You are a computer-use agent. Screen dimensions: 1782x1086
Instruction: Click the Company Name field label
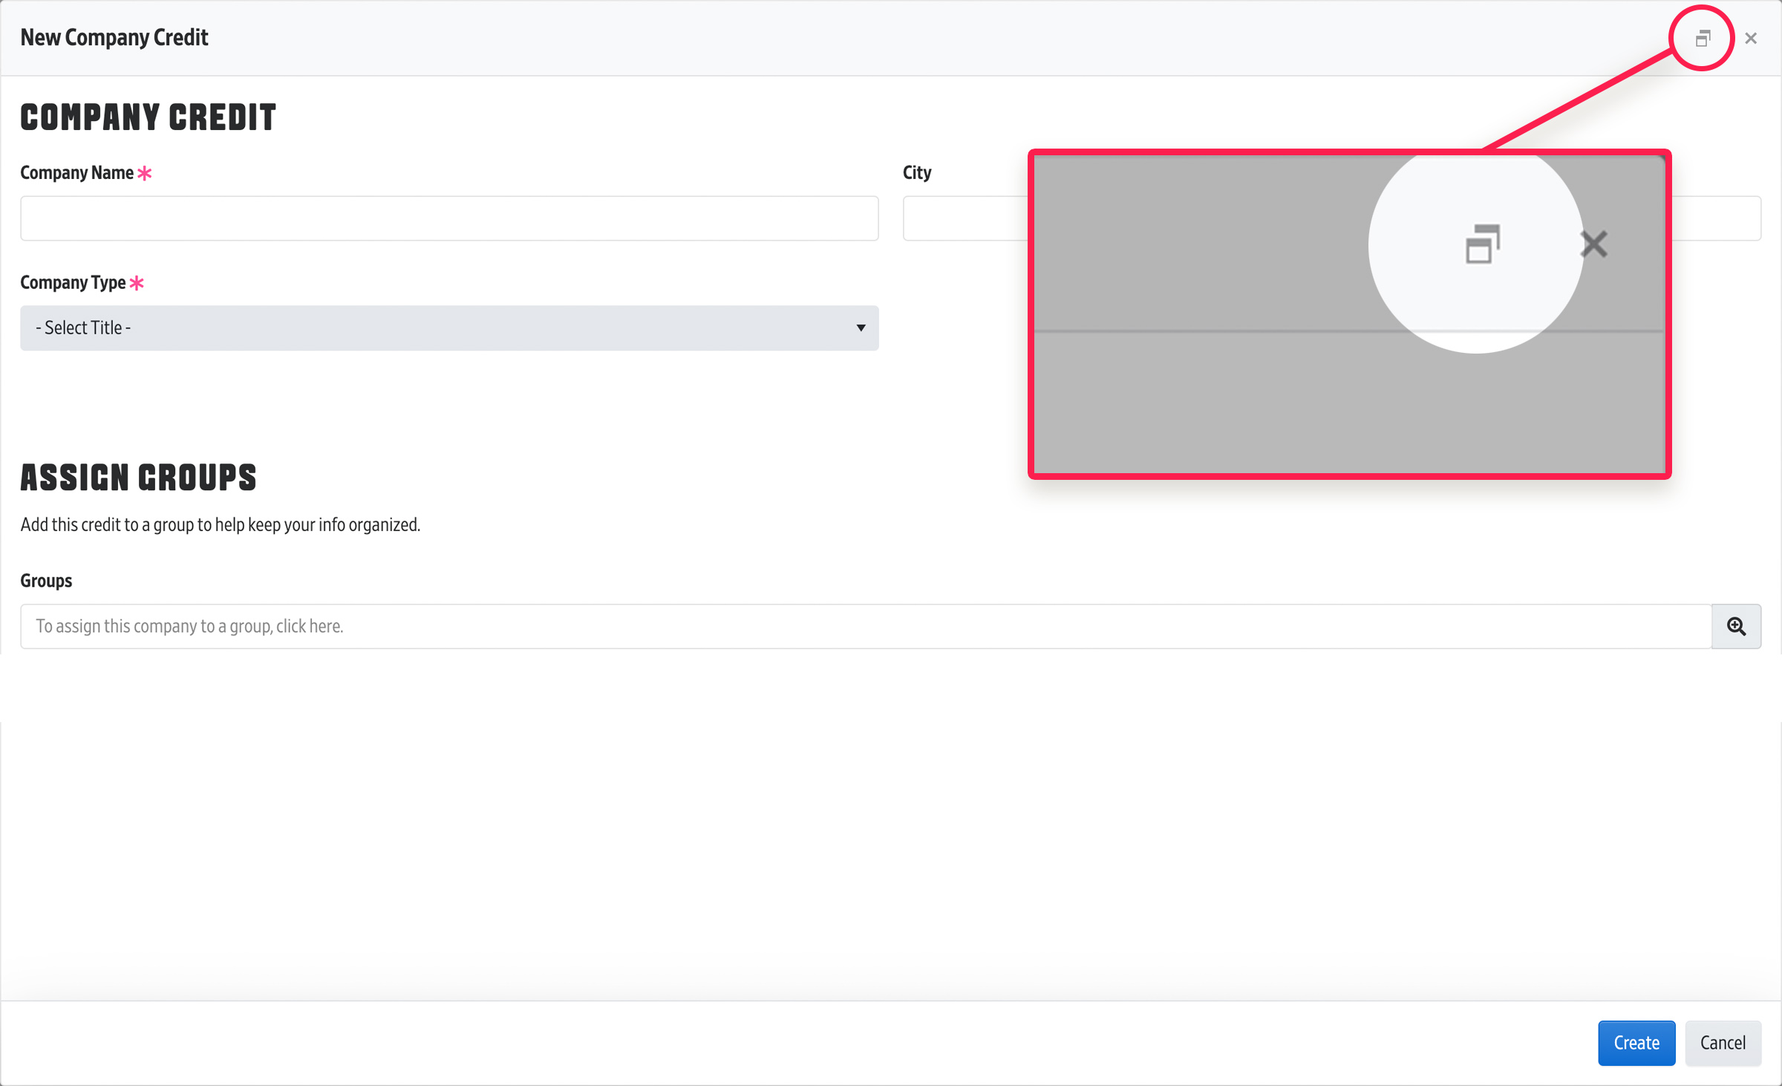pyautogui.click(x=76, y=173)
